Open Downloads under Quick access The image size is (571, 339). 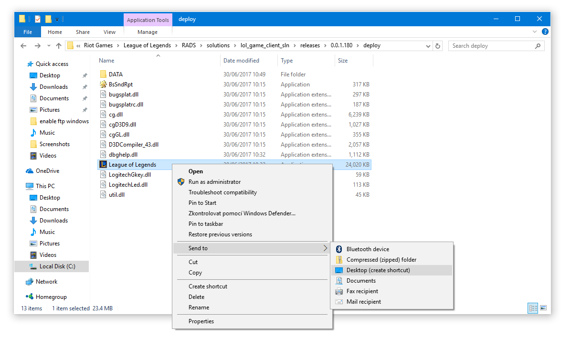(53, 87)
